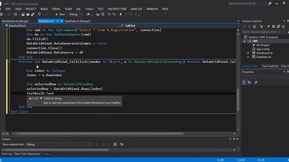
Task: Switch to the DashData.vb [Design] tab
Action: [x=78, y=21]
